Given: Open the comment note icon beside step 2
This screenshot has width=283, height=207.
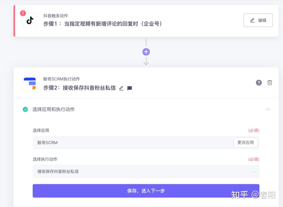Looking at the screenshot, I should click(130, 88).
